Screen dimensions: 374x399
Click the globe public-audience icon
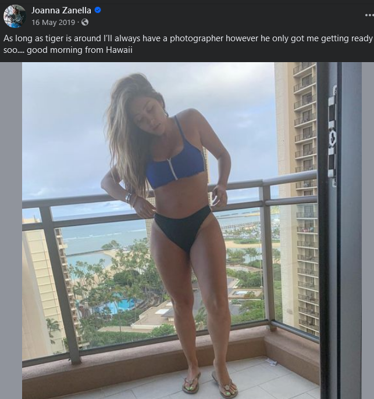tap(85, 23)
